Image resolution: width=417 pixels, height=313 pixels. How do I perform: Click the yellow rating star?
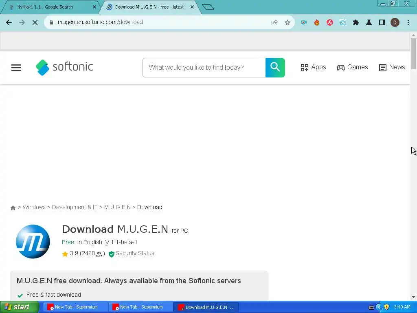65,254
